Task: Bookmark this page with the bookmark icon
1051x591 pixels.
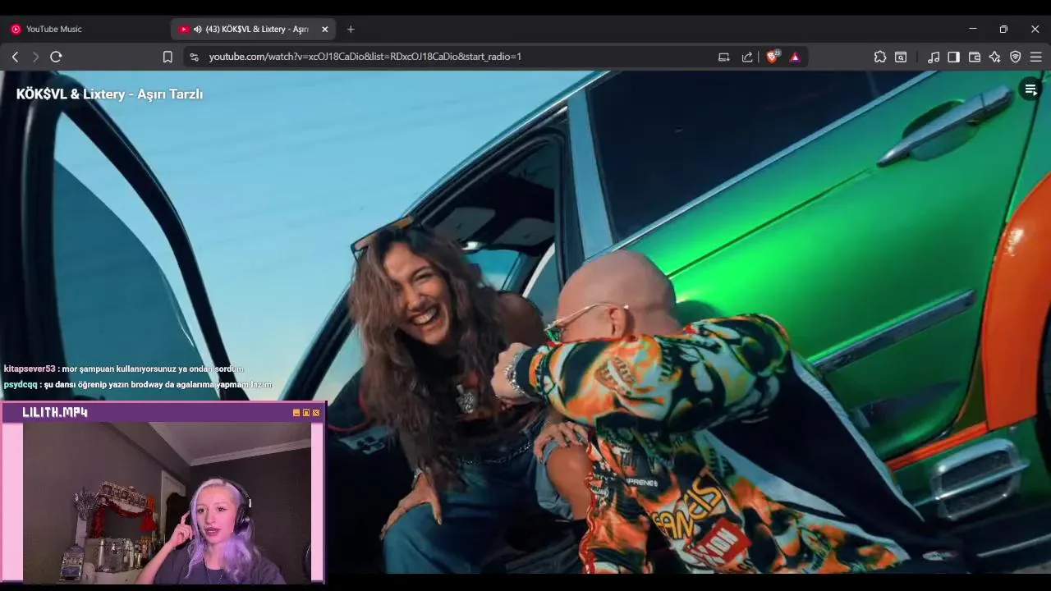Action: tap(168, 57)
